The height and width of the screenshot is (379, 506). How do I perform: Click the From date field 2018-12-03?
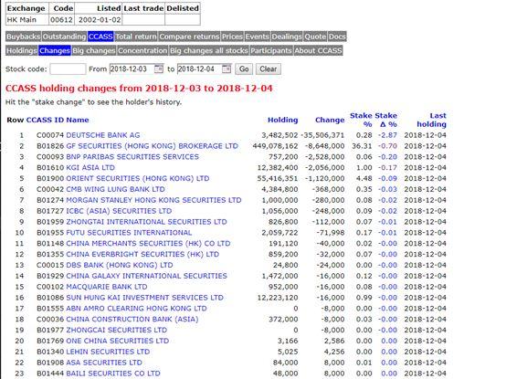132,69
